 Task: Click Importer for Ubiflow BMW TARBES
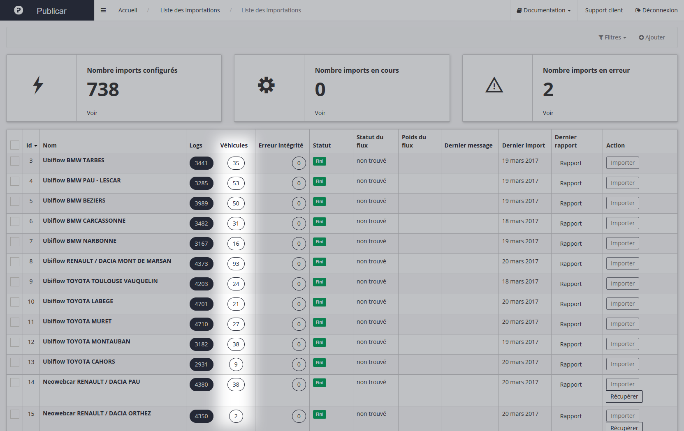click(623, 163)
